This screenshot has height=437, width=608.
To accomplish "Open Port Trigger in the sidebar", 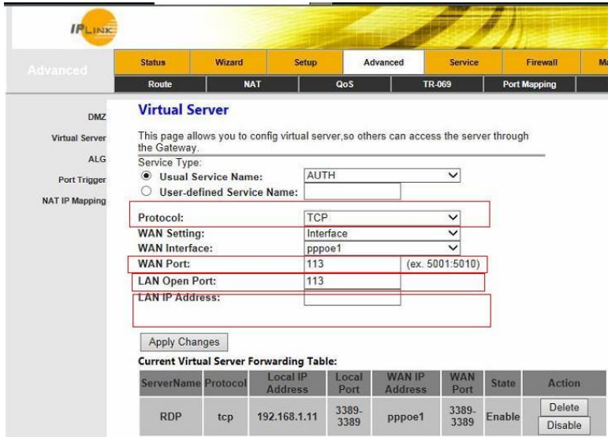I will pos(83,179).
